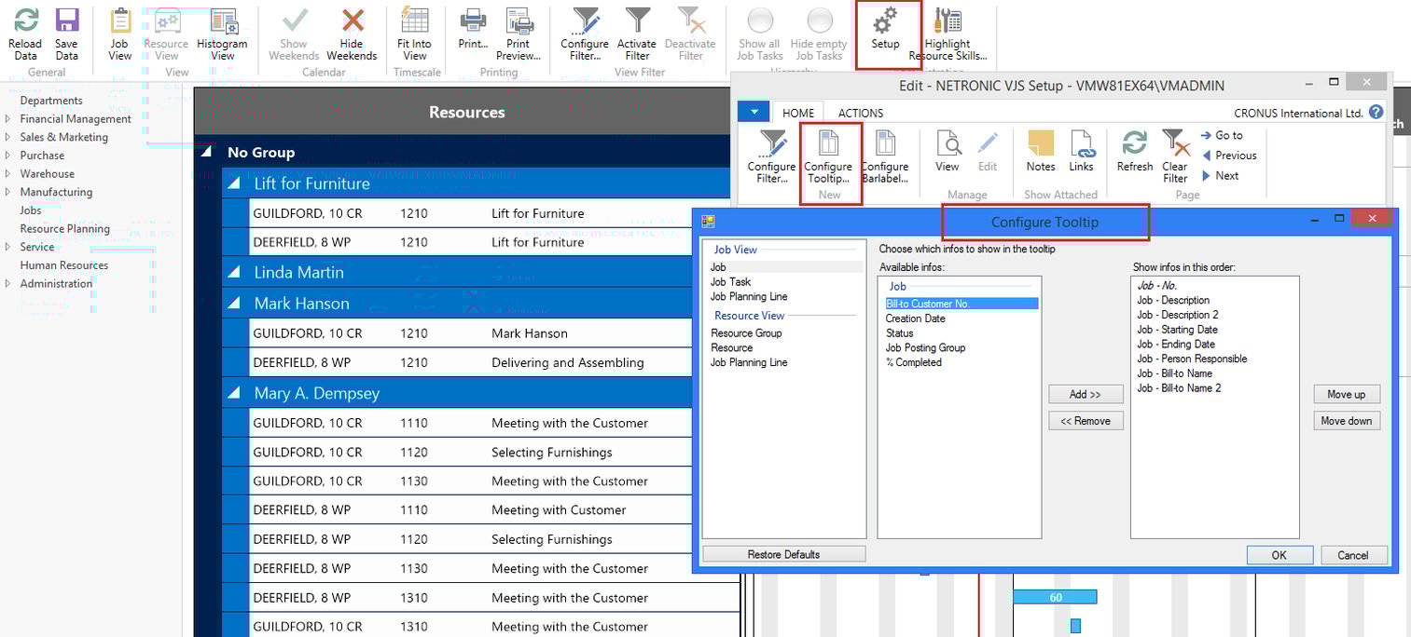Click the Setup gear icon
Screen dimensions: 1411x637
click(x=887, y=30)
